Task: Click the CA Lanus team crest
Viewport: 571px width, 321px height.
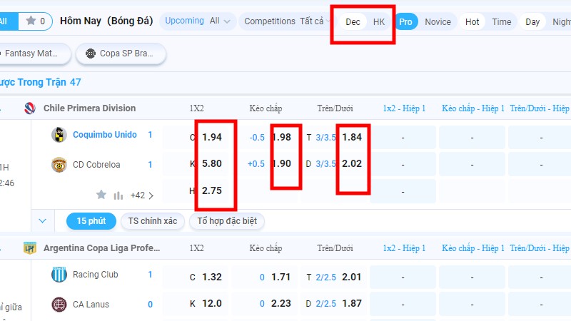Action: [x=59, y=305]
